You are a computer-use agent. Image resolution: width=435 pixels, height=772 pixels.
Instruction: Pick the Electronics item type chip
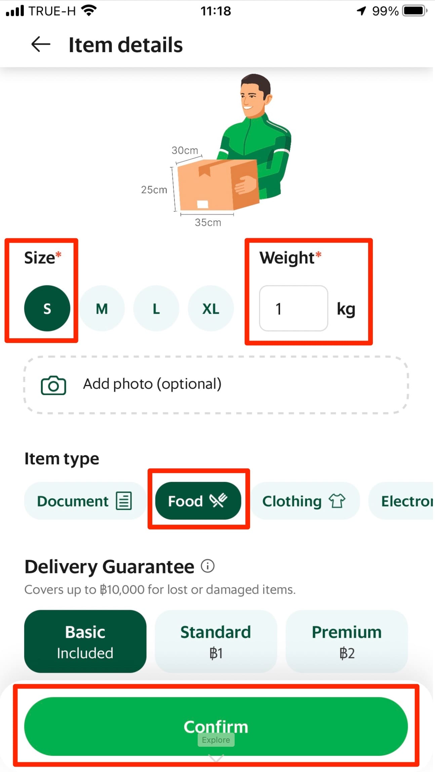pyautogui.click(x=403, y=501)
